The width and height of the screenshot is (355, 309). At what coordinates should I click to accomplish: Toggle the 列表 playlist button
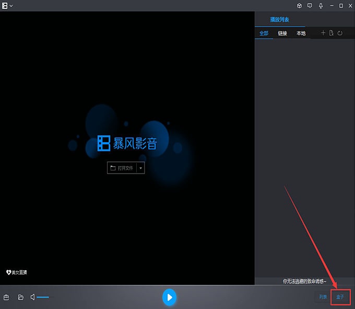pos(323,297)
